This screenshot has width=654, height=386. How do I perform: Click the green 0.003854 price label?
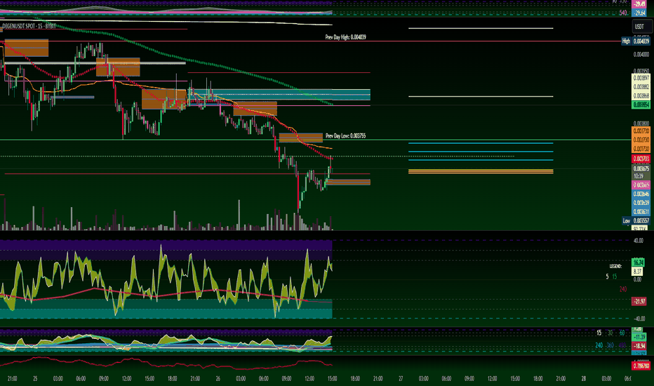pyautogui.click(x=641, y=105)
